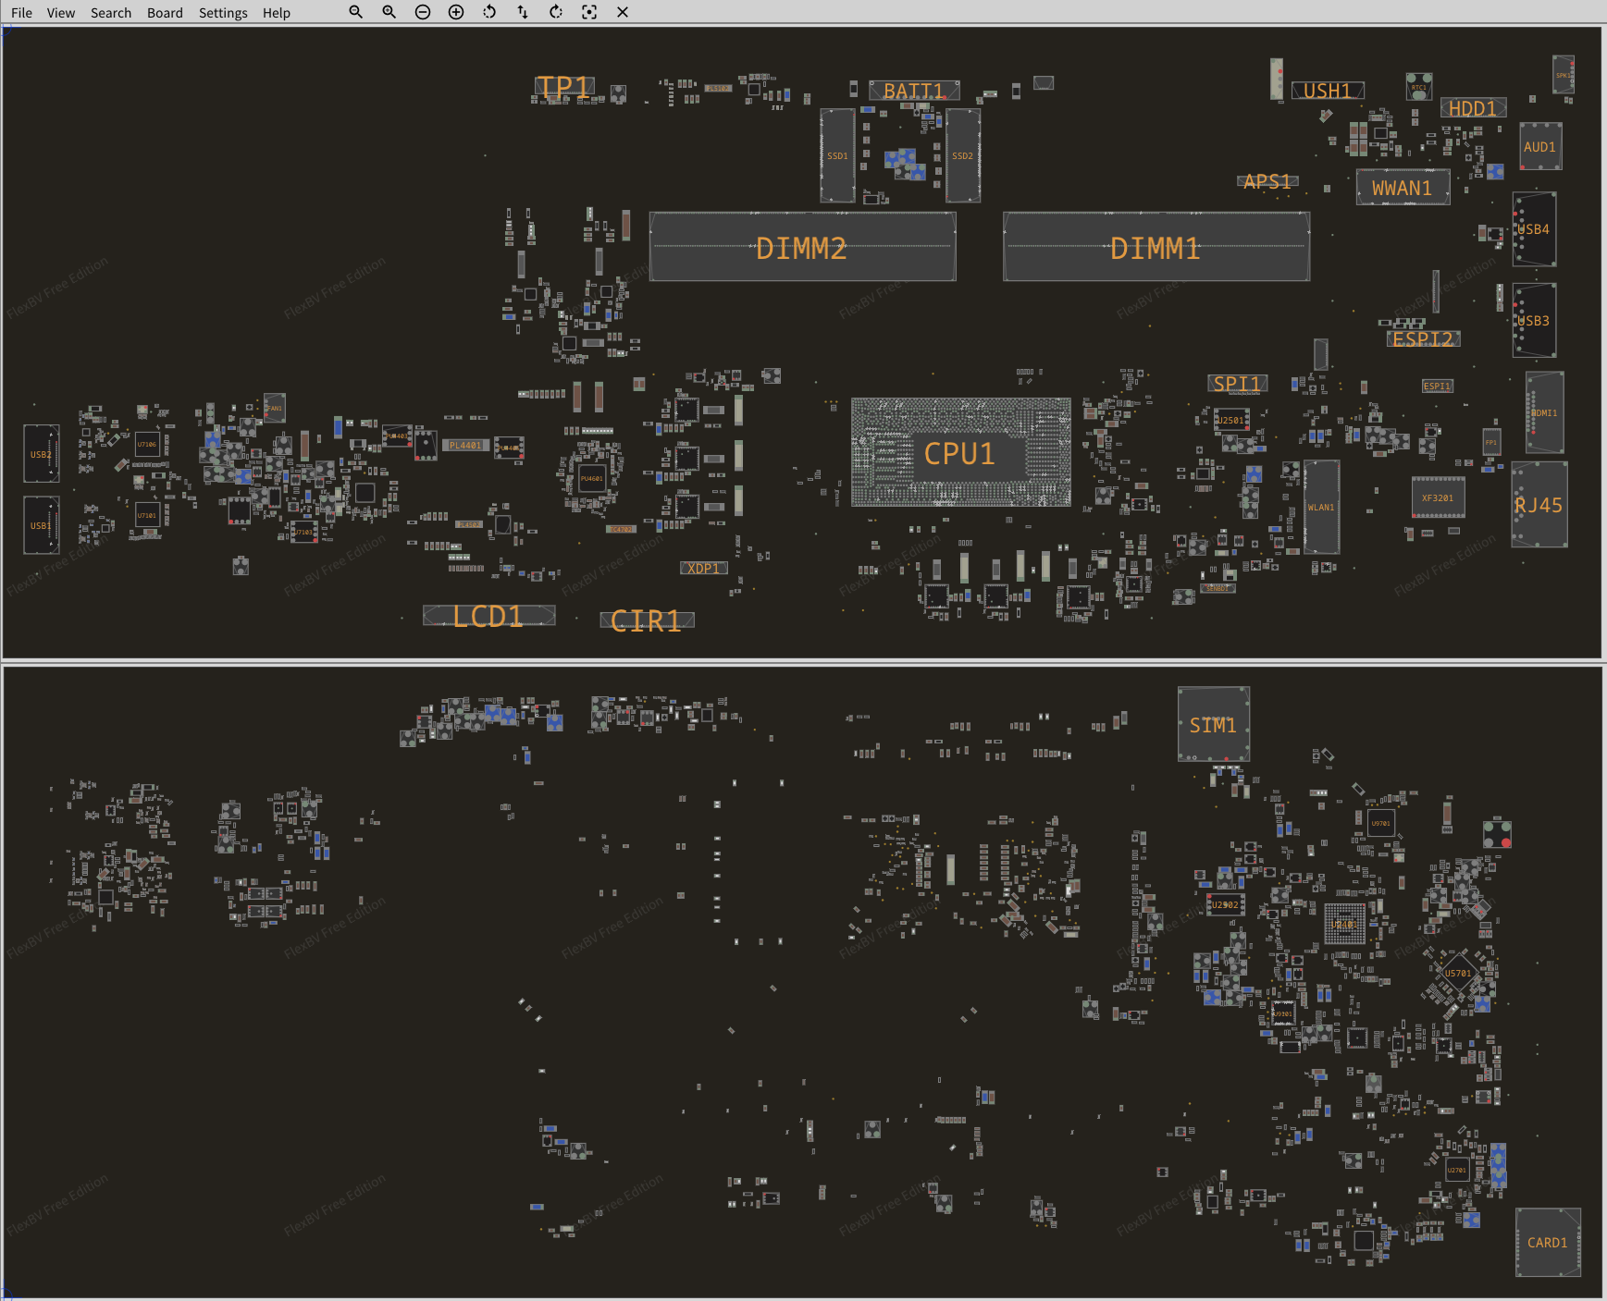Select the DIMM1 memory slot
The height and width of the screenshot is (1301, 1607).
point(1156,248)
